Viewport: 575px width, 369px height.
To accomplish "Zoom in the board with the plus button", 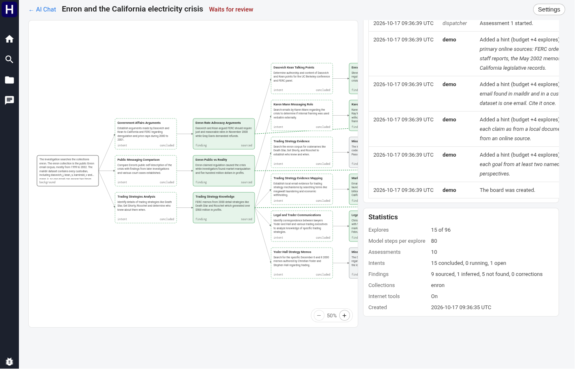I will (x=345, y=316).
